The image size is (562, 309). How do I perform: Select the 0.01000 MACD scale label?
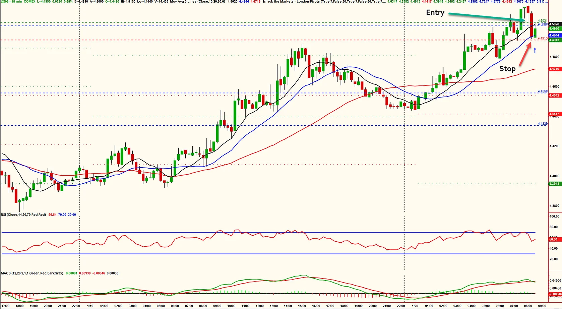[x=555, y=281]
